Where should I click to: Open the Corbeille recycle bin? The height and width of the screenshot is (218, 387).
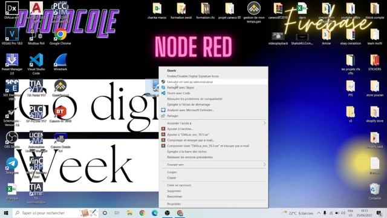tap(375, 191)
